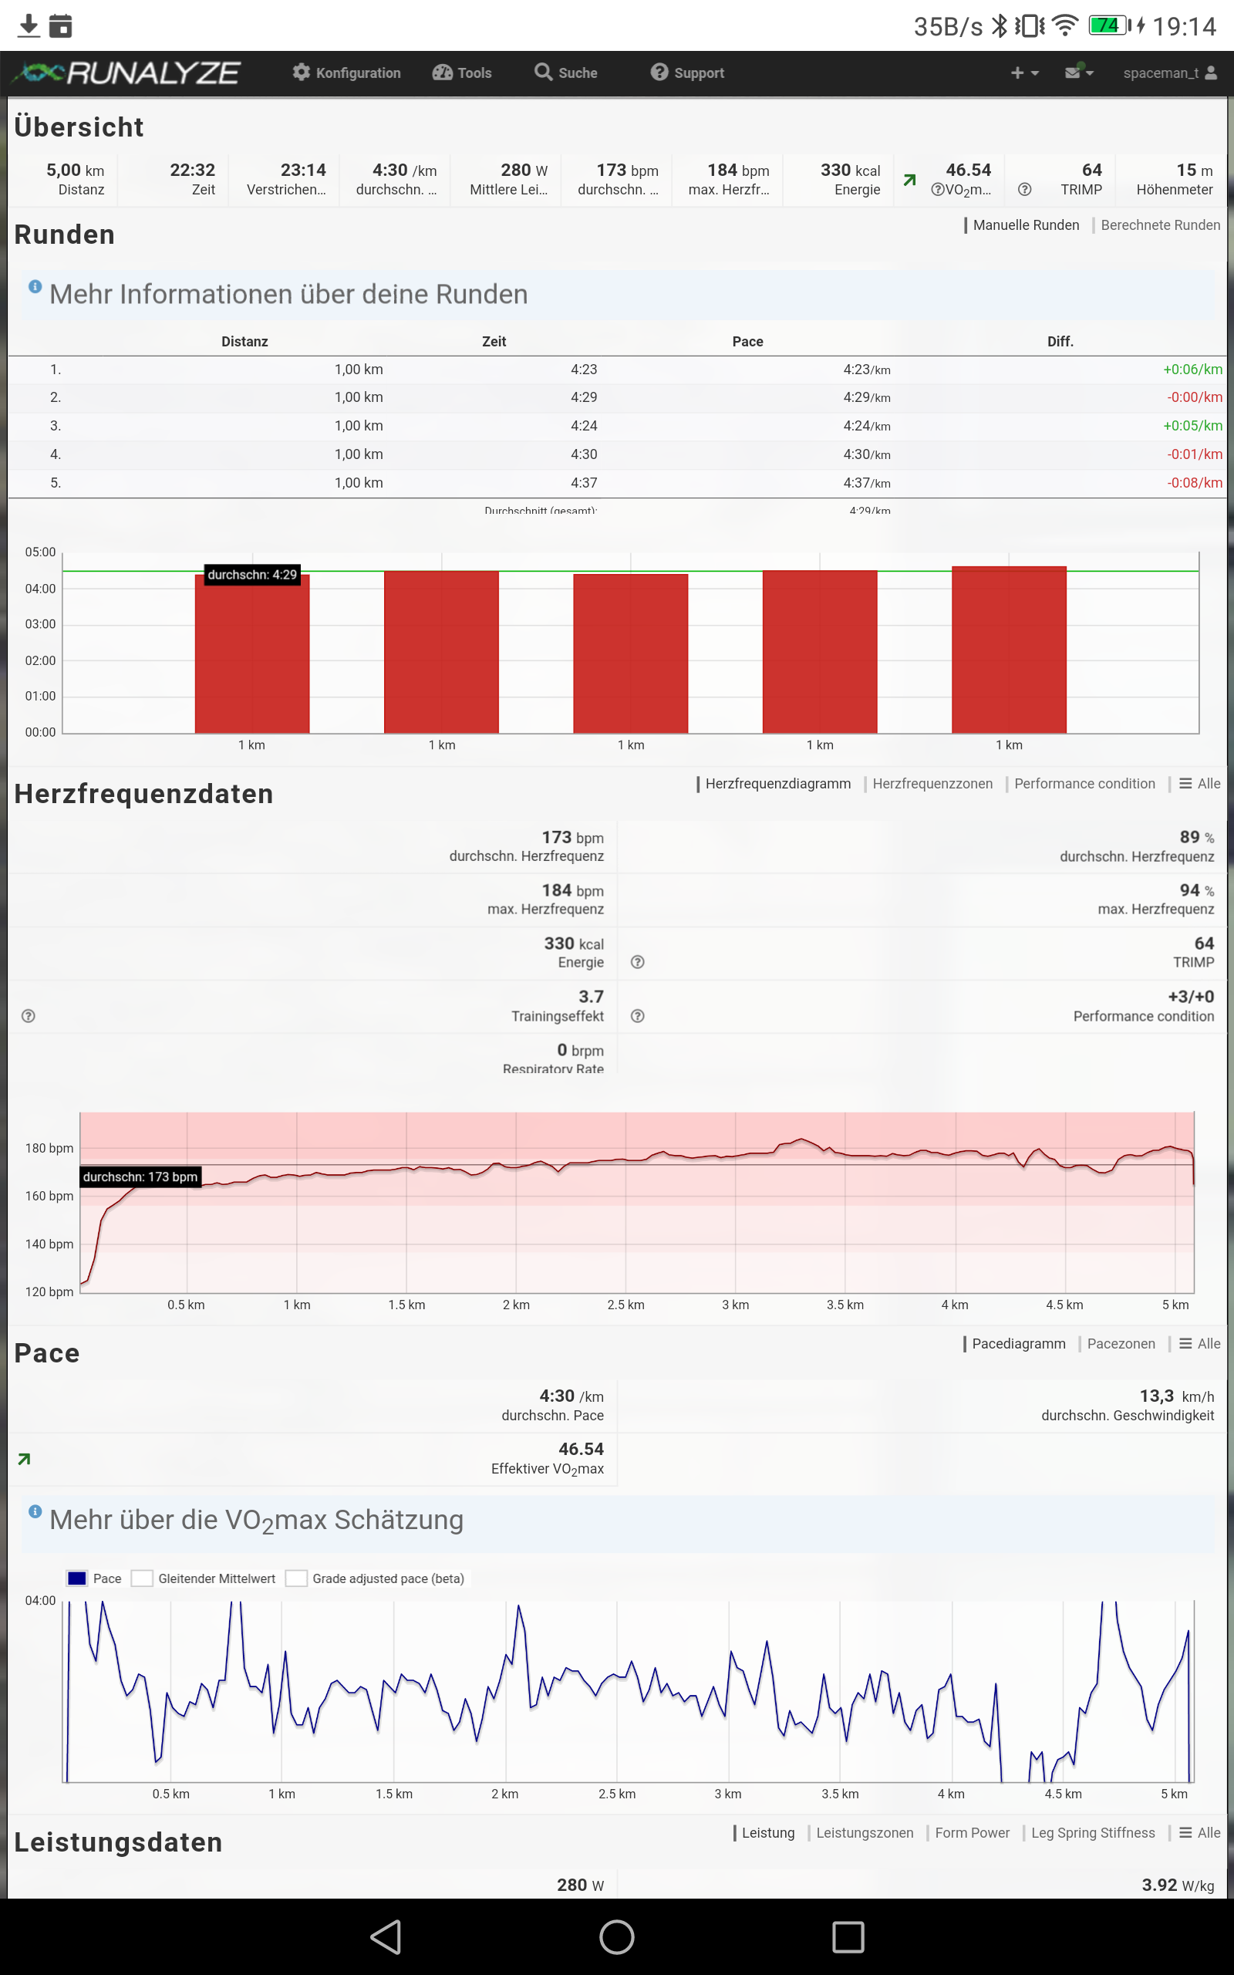This screenshot has width=1234, height=1975.
Task: Expand Alle list in Herzfrequenzdaten
Action: (x=1199, y=784)
